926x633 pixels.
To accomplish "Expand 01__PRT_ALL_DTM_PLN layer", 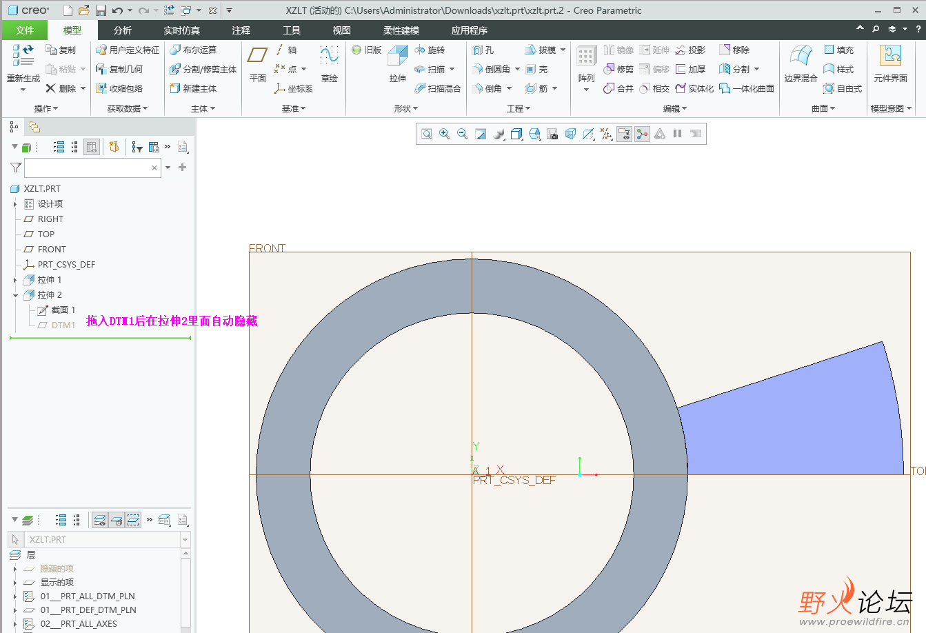I will (15, 596).
